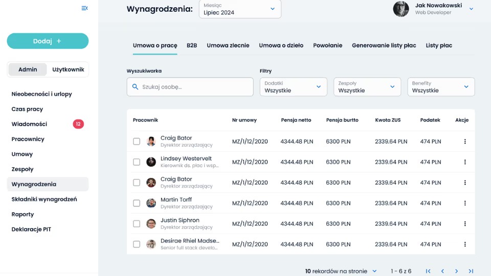The width and height of the screenshot is (491, 276).
Task: Open the Dodatki filter dropdown
Action: point(294,87)
